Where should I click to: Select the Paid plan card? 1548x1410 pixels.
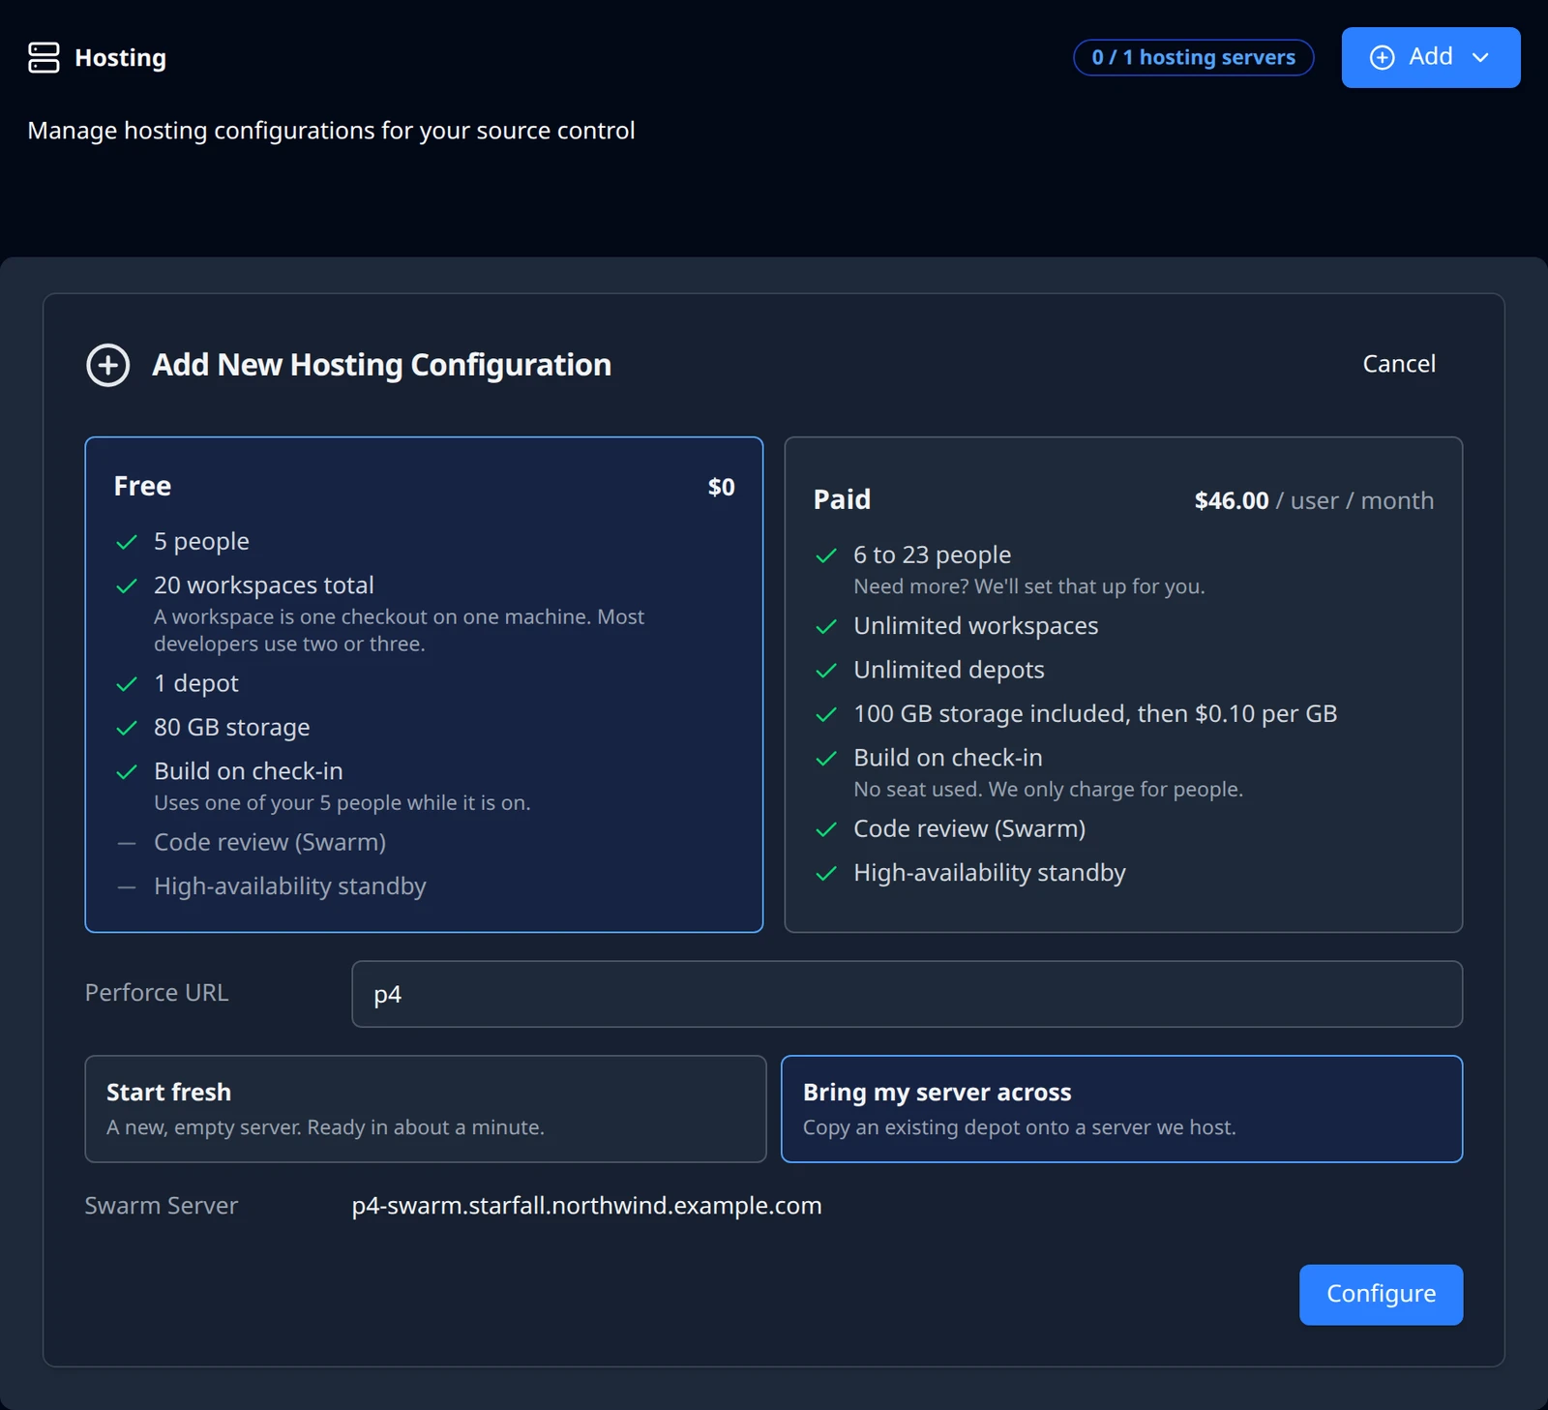[x=1123, y=684]
